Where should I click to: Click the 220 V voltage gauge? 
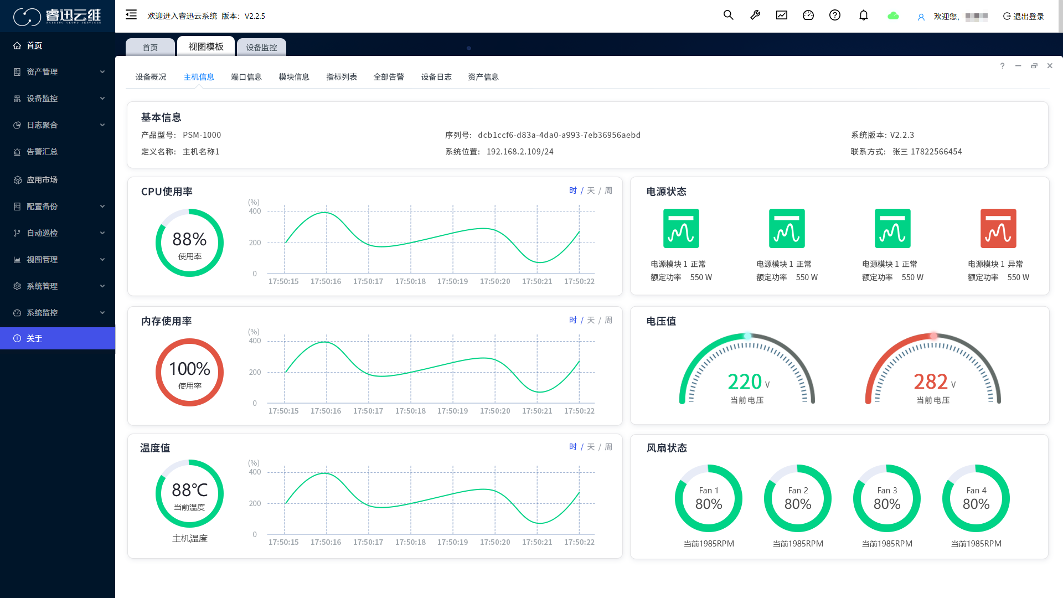(747, 368)
